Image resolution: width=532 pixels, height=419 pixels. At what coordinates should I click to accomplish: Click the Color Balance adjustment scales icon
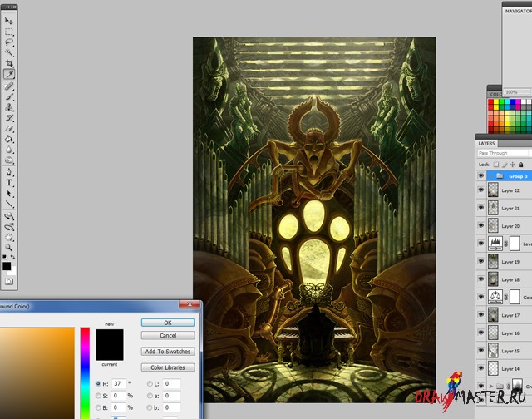click(x=495, y=297)
